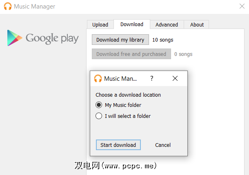Open the Download tab
The width and height of the screenshot is (249, 175).
132,24
